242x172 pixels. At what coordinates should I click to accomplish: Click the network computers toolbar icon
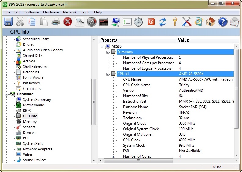coord(116,22)
